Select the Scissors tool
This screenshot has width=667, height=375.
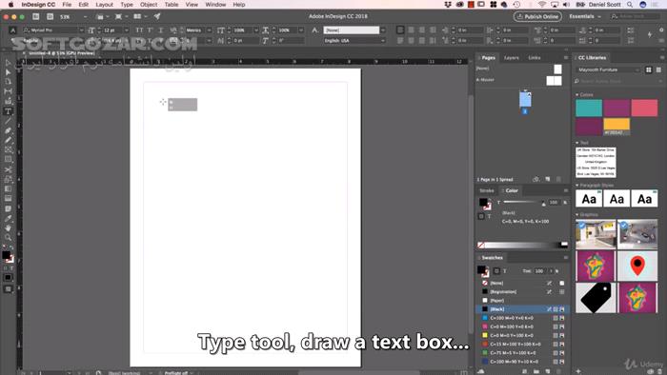point(8,169)
